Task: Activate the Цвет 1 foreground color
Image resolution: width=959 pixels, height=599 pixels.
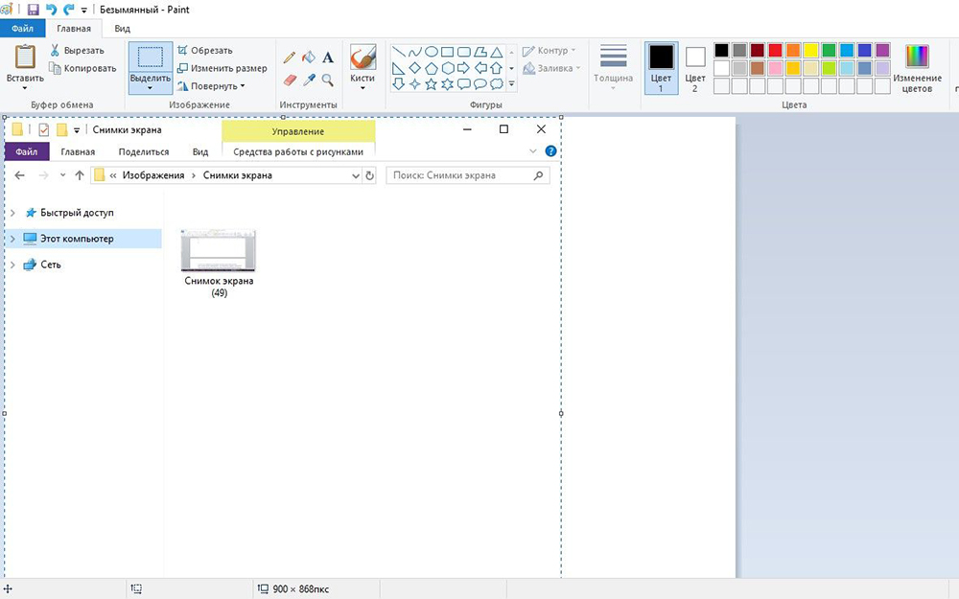Action: click(660, 67)
